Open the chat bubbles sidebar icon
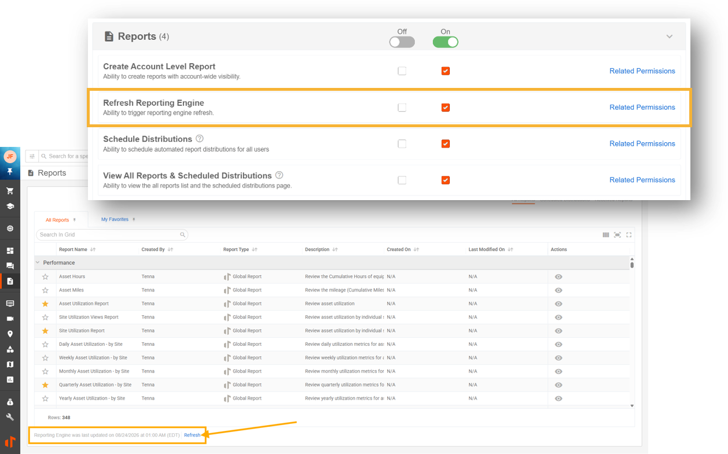Viewport: 728px width, 454px height. coord(10,266)
